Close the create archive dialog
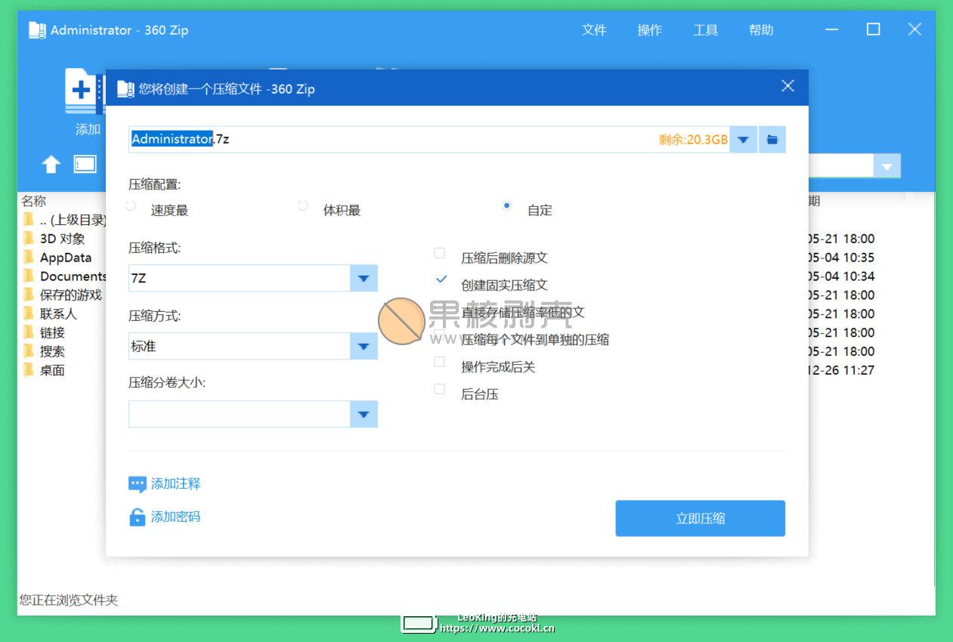 787,86
